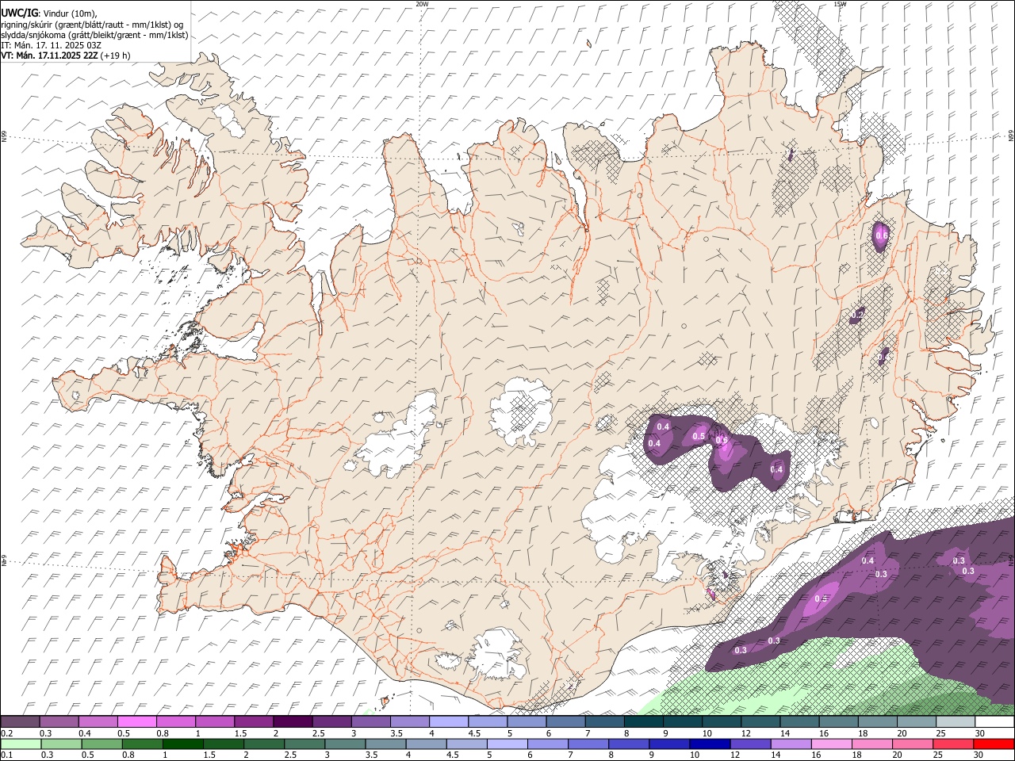Click the pale green first legend swatch
Viewport: 1015px width, 761px height.
(21, 744)
